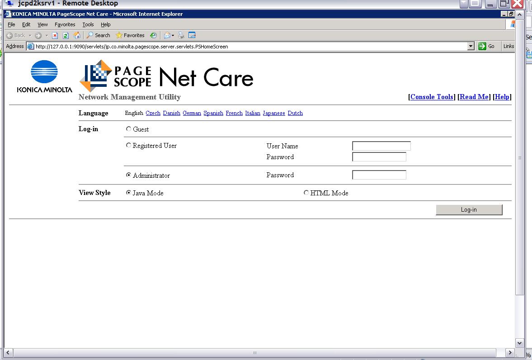Switch language to Czech

pos(153,113)
